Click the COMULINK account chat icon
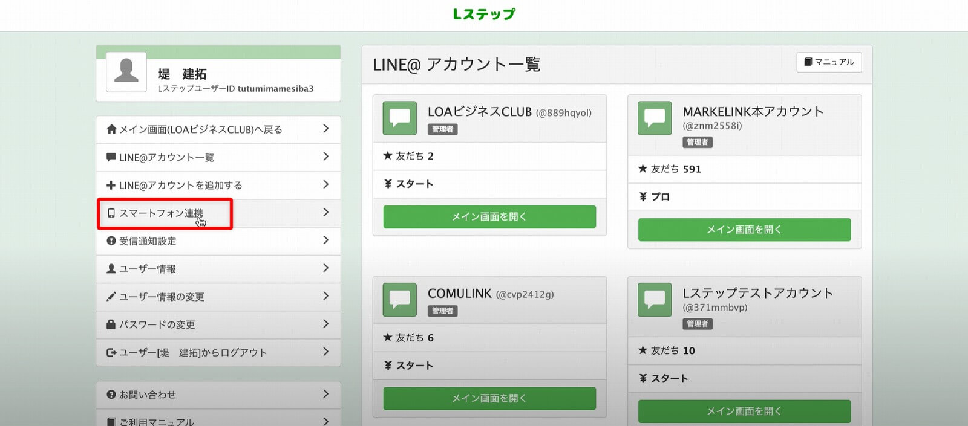This screenshot has width=968, height=426. pyautogui.click(x=400, y=300)
